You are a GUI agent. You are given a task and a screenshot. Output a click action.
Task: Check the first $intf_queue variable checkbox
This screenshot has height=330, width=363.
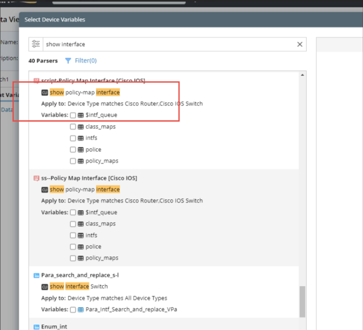click(73, 115)
